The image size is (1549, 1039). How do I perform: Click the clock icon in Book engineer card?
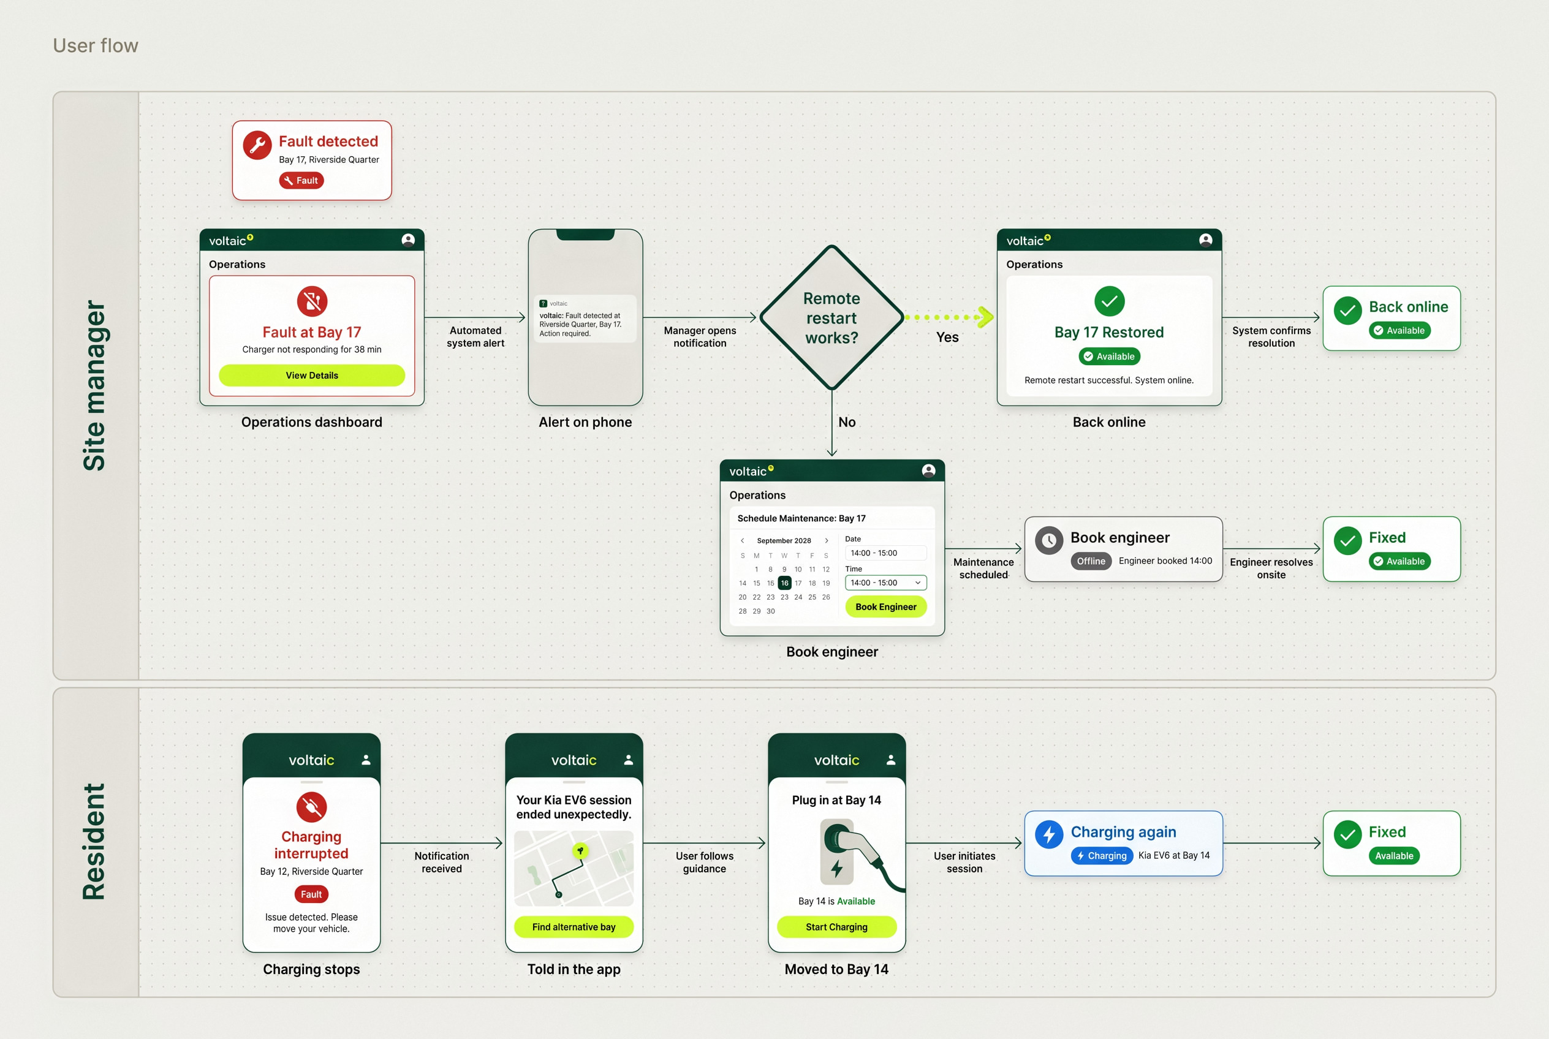(x=1049, y=541)
